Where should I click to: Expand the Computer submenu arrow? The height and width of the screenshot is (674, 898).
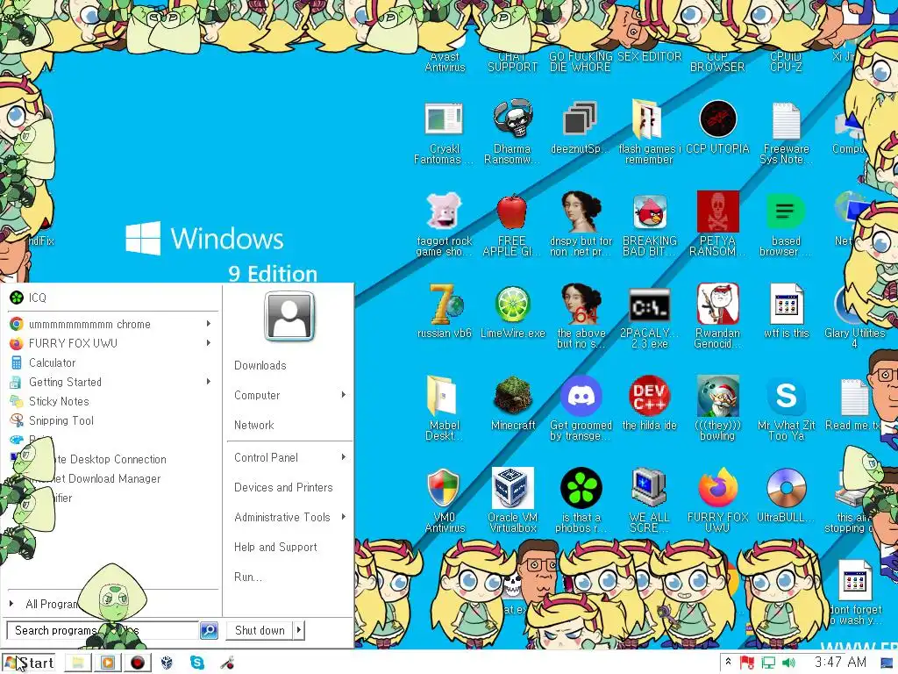344,395
